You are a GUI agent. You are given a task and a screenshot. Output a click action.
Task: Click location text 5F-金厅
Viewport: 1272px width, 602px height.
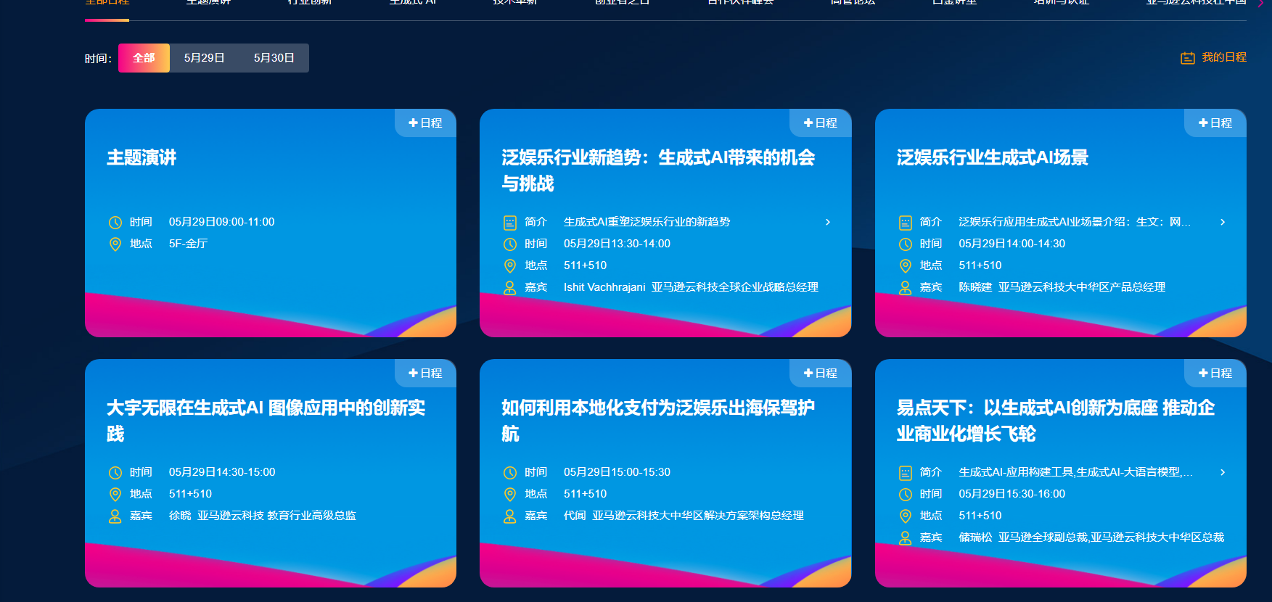(188, 244)
